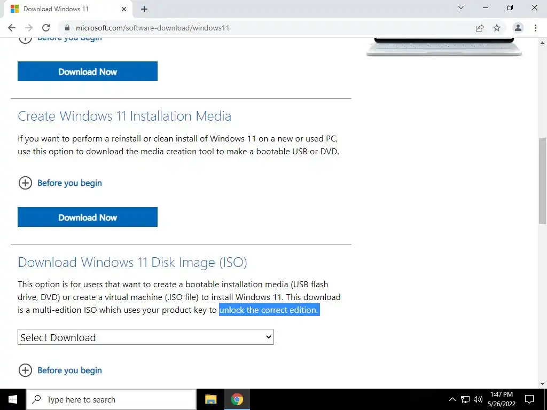Click highlighted text 'unlock the correct edition.'
The image size is (547, 410).
pyautogui.click(x=269, y=310)
